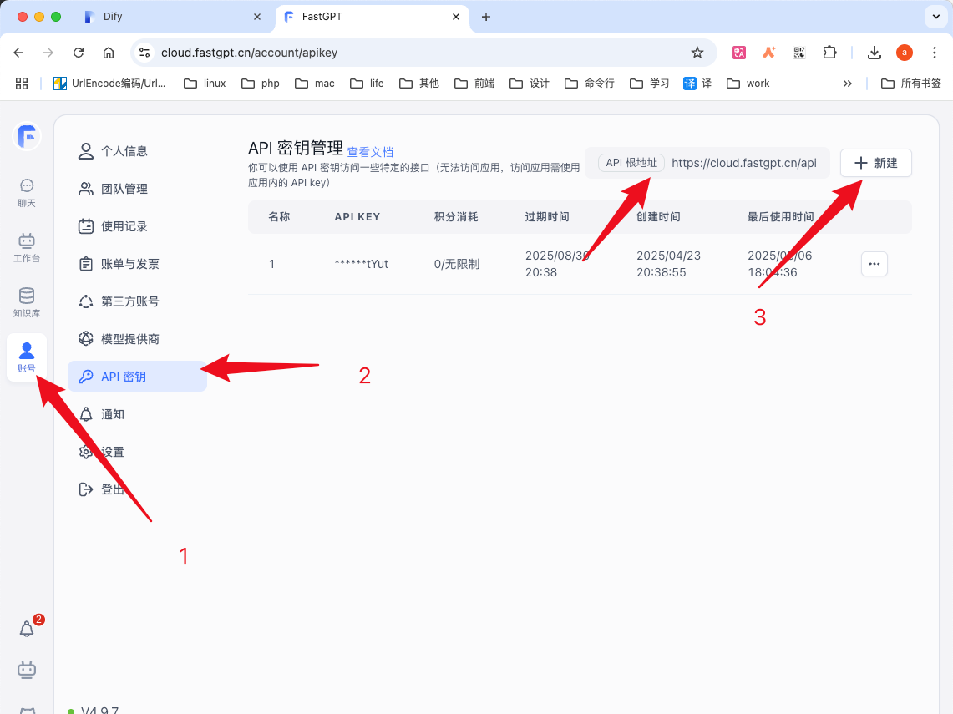Go back in browser history
The width and height of the screenshot is (953, 714).
pos(19,53)
